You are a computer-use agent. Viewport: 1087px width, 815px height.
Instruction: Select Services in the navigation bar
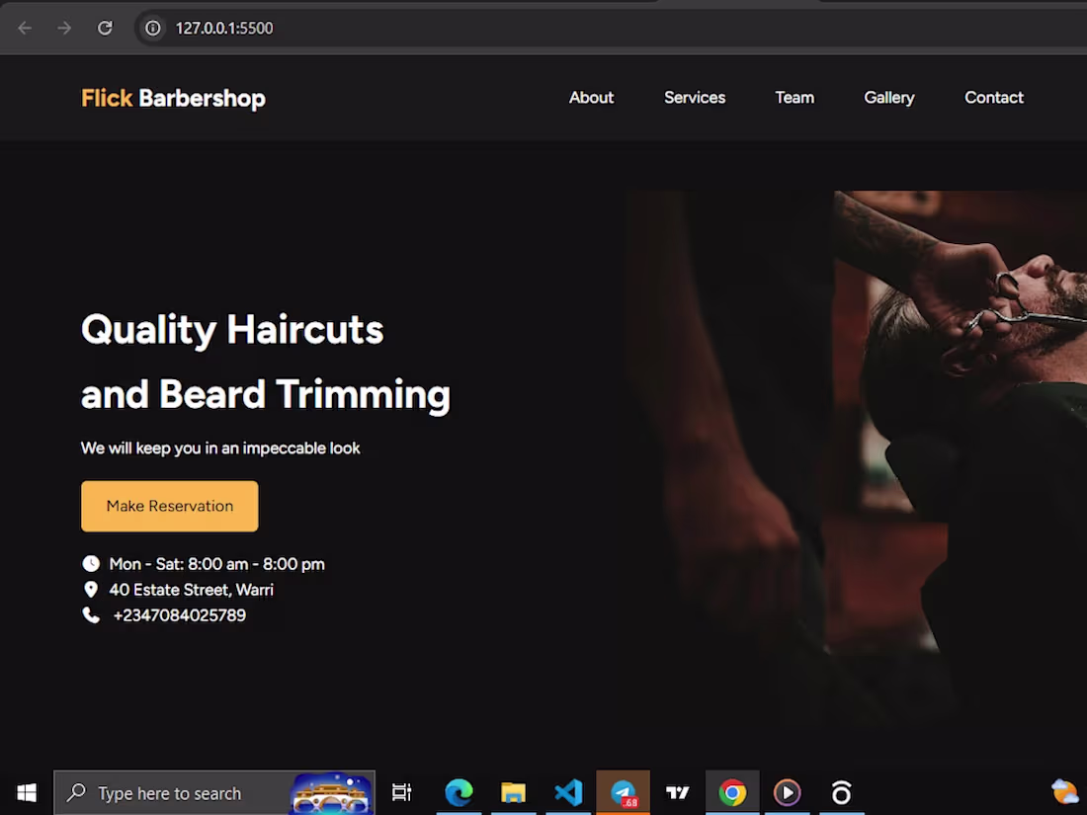(695, 97)
